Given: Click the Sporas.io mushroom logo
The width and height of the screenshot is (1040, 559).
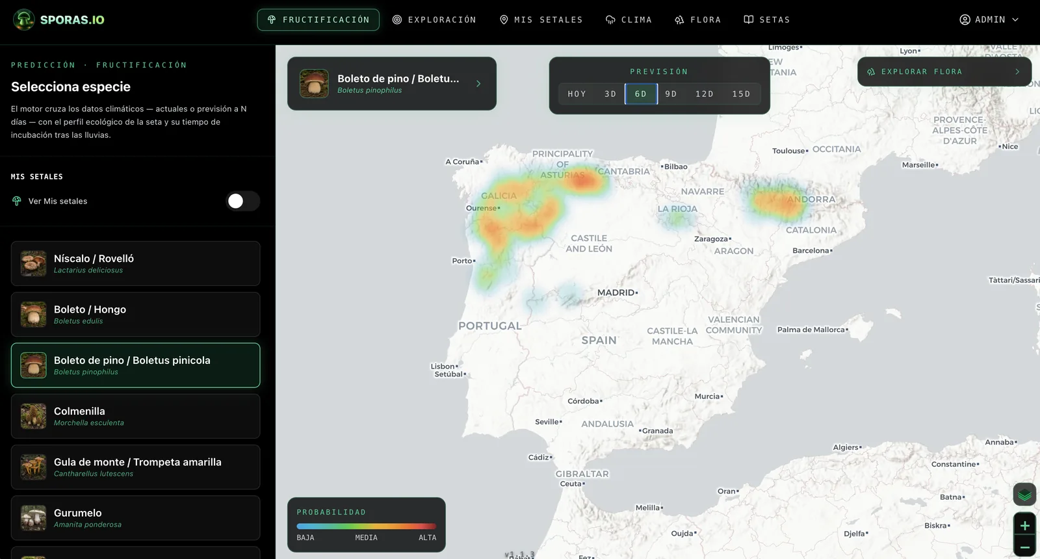Looking at the screenshot, I should [x=25, y=19].
